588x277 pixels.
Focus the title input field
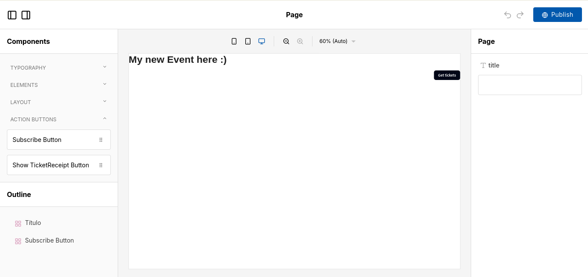530,85
